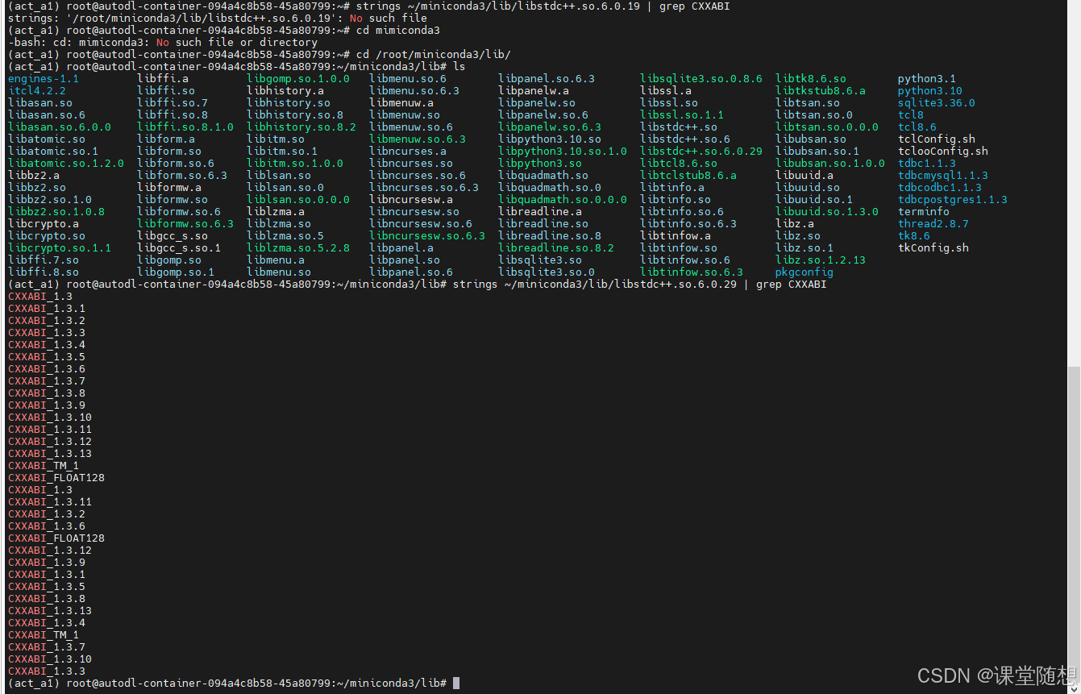Click libmenu.so.6.3 in the listing
The width and height of the screenshot is (1081, 694).
[414, 91]
